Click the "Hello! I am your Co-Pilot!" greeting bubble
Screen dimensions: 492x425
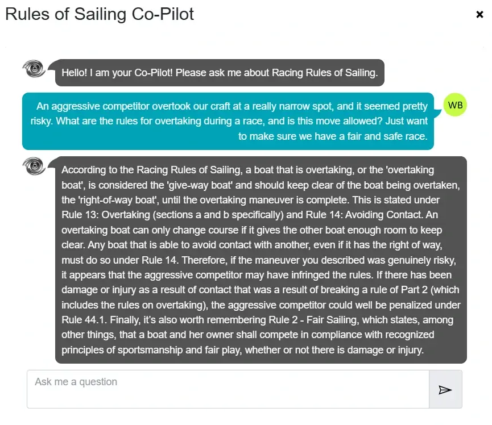click(x=220, y=73)
